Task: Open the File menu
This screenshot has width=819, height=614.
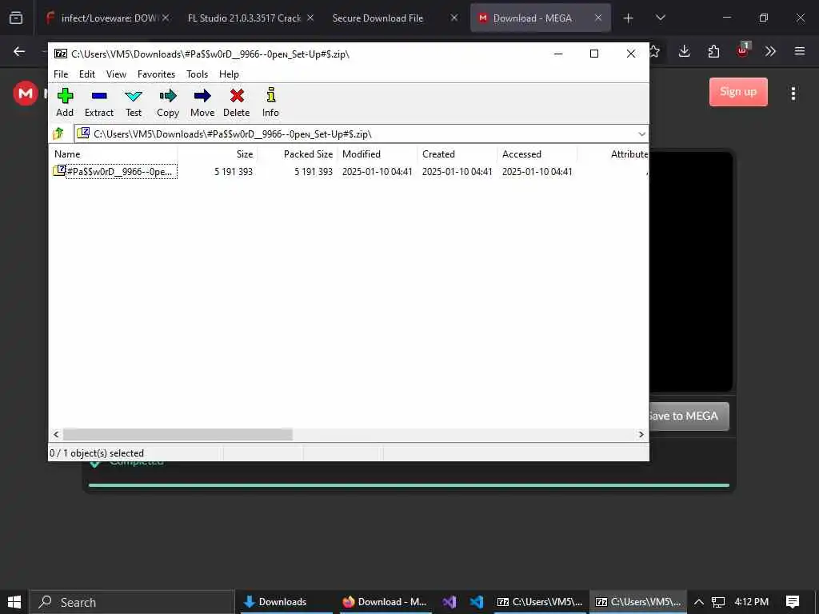Action: 61,74
